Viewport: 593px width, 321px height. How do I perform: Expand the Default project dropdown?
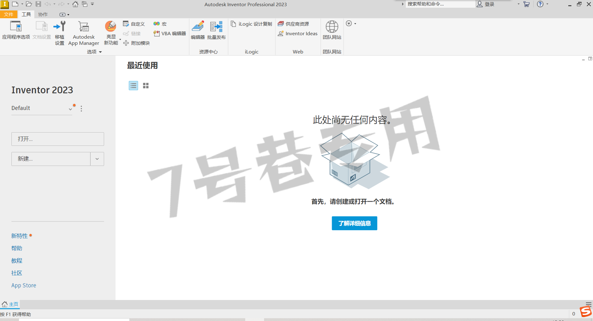[x=70, y=109]
